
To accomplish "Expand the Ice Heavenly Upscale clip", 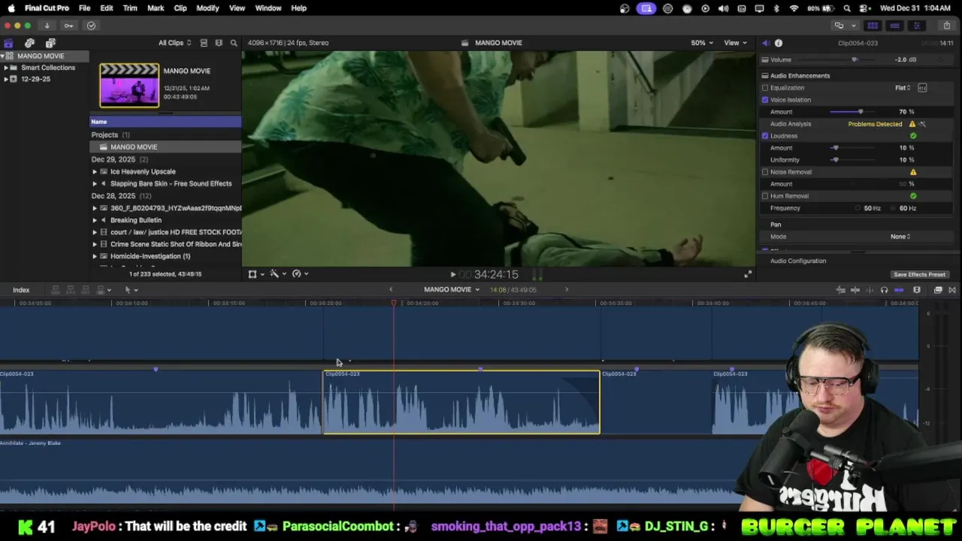I will pos(95,171).
